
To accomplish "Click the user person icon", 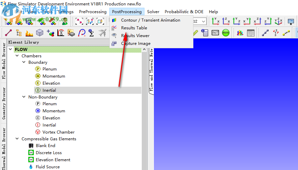I will 65,21.
